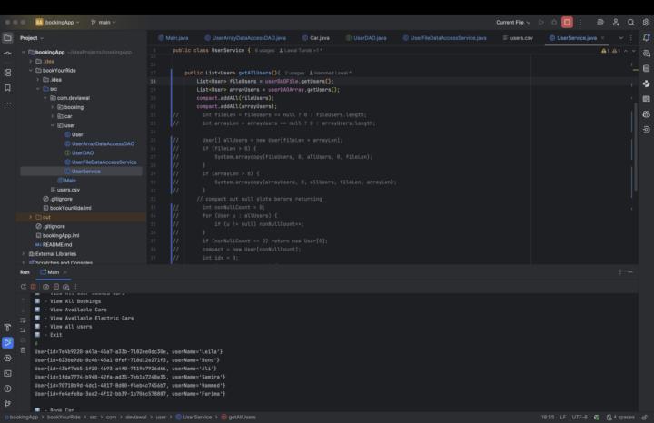
Task: Close the UserService.java tab
Action: tap(603, 38)
